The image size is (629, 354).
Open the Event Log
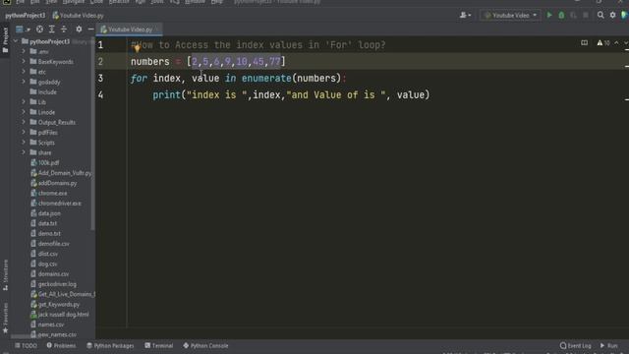(x=576, y=345)
